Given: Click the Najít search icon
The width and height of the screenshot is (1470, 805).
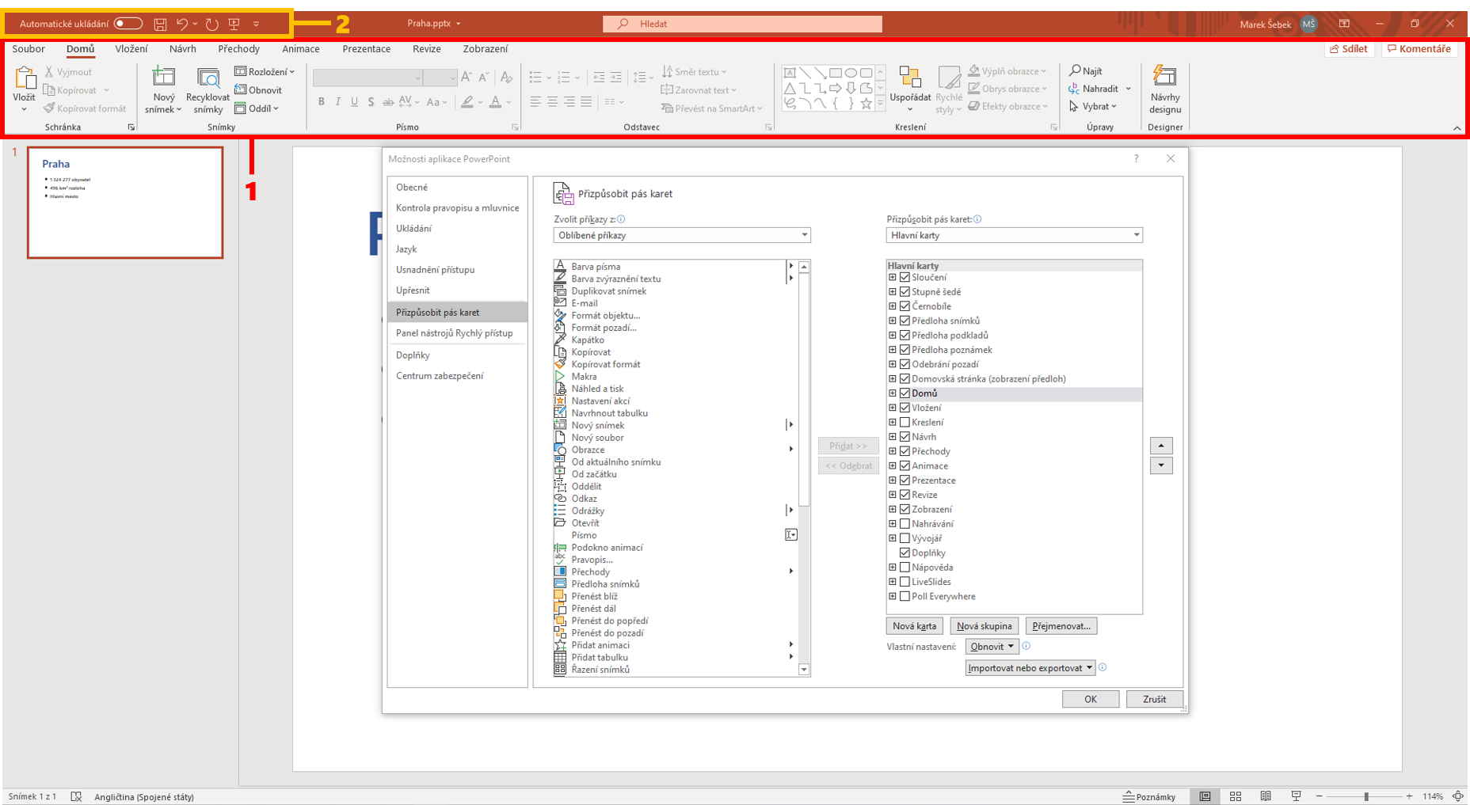Looking at the screenshot, I should coord(1076,71).
